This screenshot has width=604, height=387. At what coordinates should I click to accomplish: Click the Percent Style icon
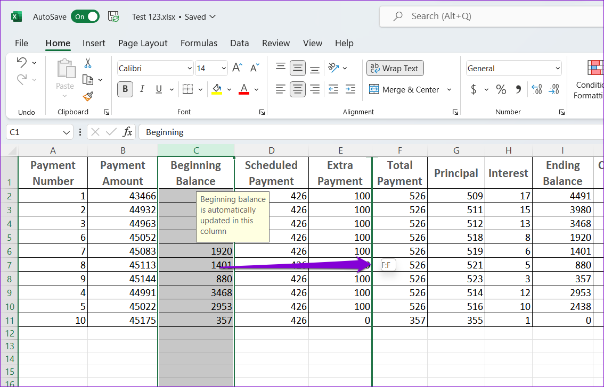[501, 89]
